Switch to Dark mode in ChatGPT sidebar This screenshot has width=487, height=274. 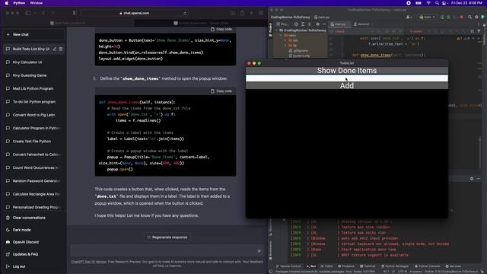pos(33,230)
